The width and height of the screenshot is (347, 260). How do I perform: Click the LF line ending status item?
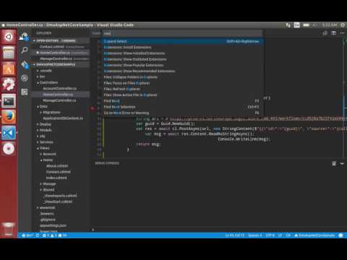tap(280, 235)
